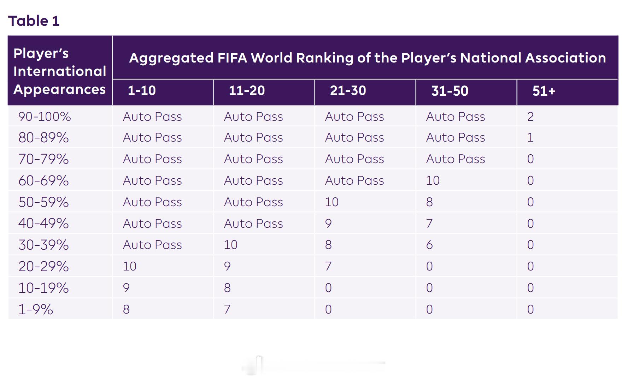Click the 90-100% row label
This screenshot has width=628, height=381.
click(x=45, y=117)
